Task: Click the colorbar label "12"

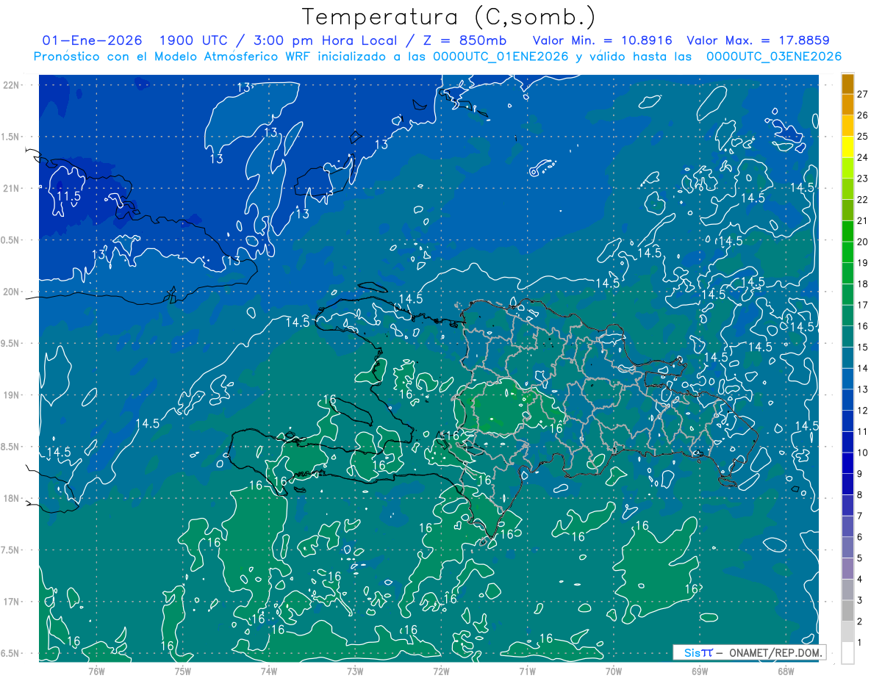Action: pyautogui.click(x=862, y=411)
